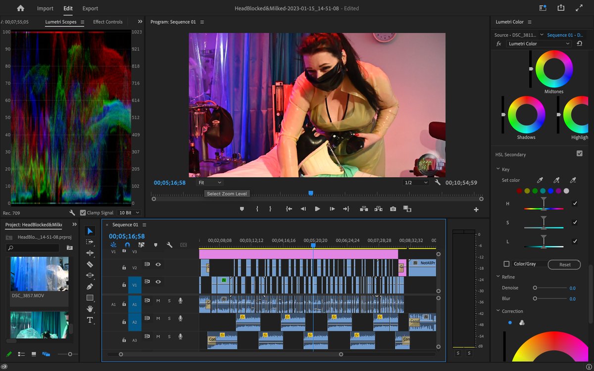Step forward one frame
Viewport: 594px width, 371px height.
click(x=332, y=209)
